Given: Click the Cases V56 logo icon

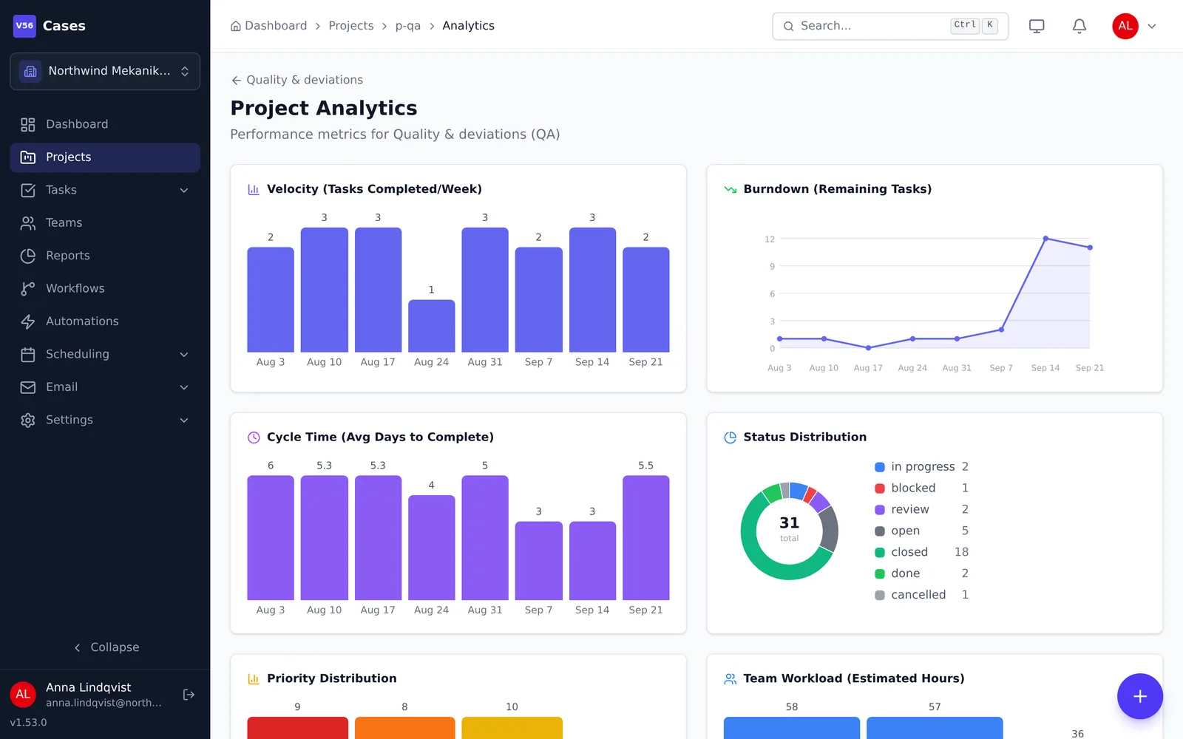Looking at the screenshot, I should click(x=24, y=26).
